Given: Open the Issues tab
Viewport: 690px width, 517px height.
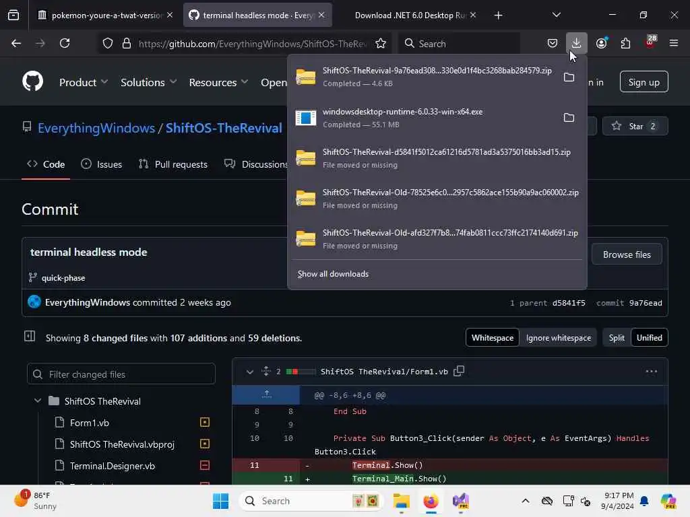Looking at the screenshot, I should coord(102,164).
